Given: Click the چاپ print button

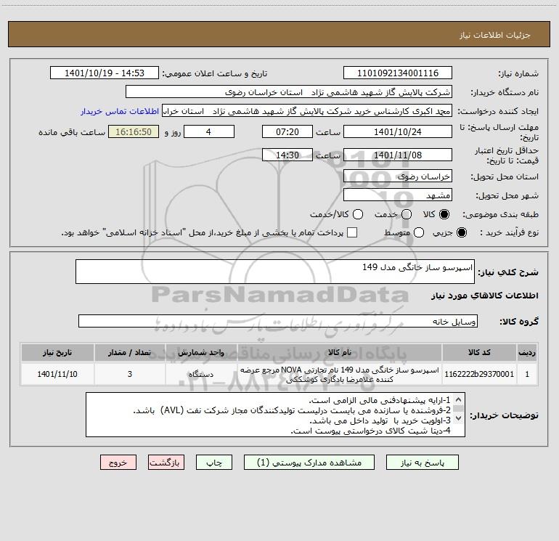Looking at the screenshot, I should pyautogui.click(x=214, y=462).
